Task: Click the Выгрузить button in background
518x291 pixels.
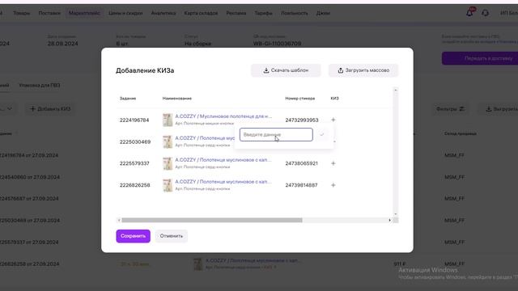Action: click(500, 109)
